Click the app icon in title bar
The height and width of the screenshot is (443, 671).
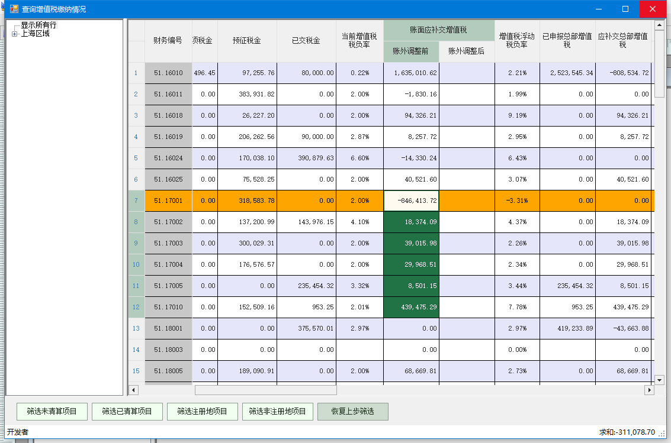tap(14, 9)
